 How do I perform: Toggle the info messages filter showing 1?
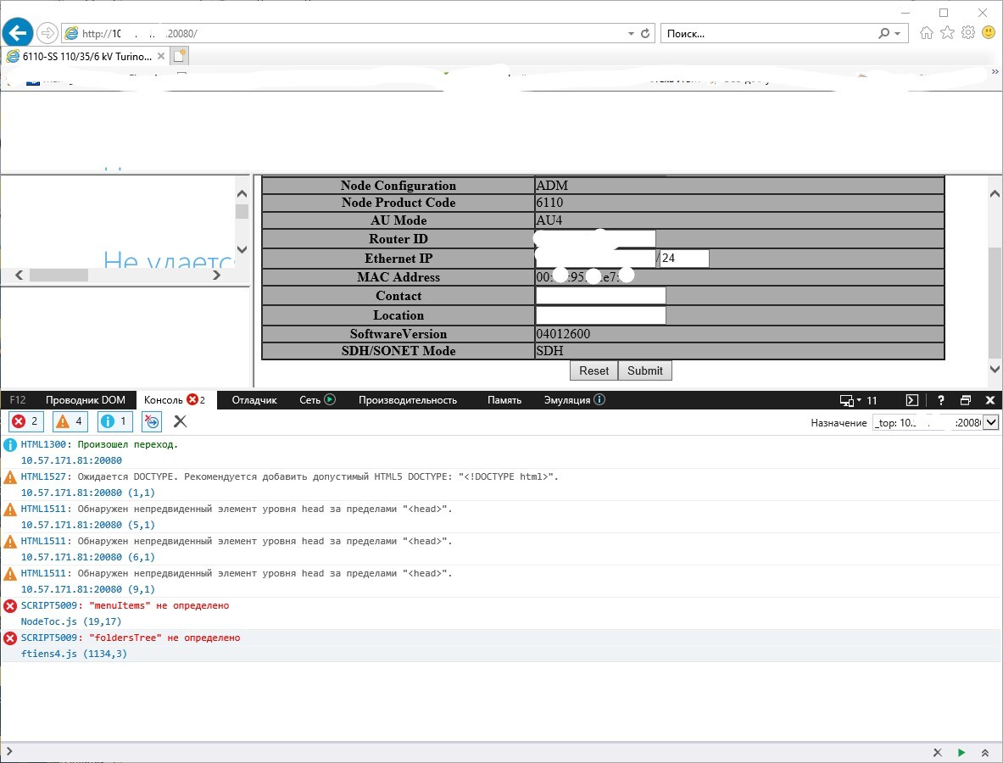pos(115,421)
